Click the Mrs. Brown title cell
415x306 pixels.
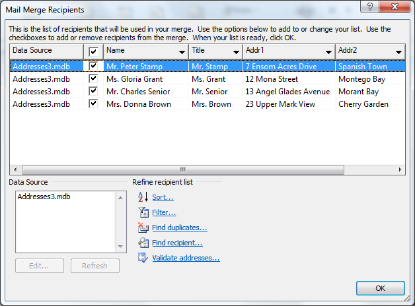click(x=215, y=104)
